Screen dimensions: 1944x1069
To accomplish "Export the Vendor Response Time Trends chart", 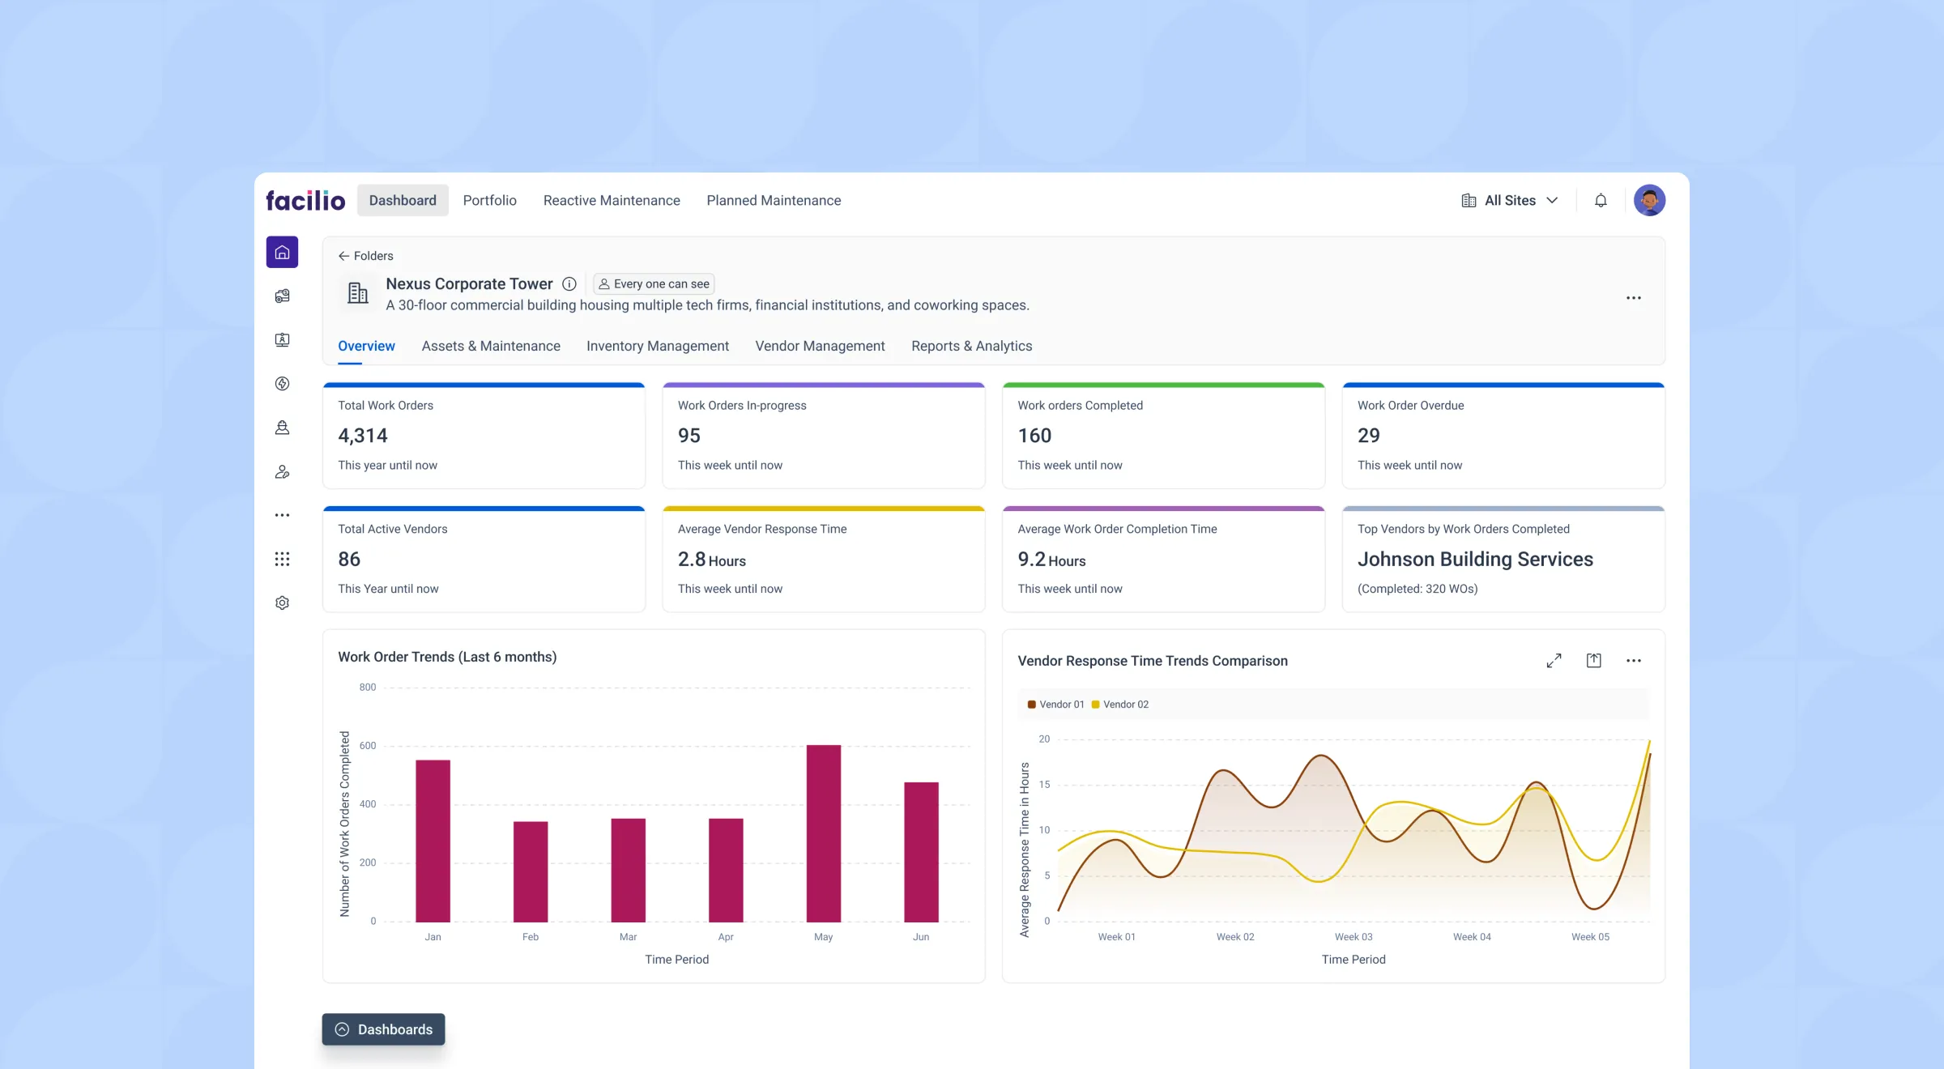I will click(x=1593, y=660).
